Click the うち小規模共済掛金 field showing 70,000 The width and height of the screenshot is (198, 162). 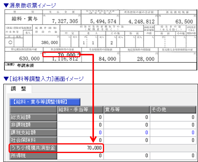[x=80, y=148]
